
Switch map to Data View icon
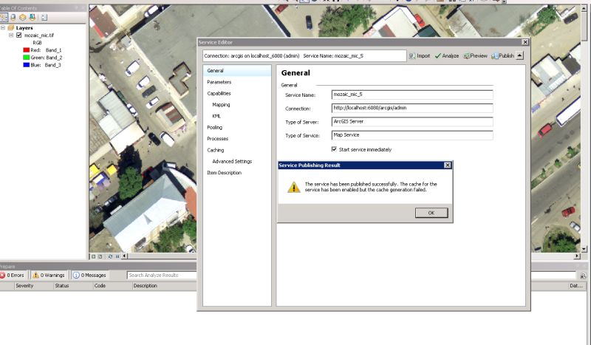94,256
